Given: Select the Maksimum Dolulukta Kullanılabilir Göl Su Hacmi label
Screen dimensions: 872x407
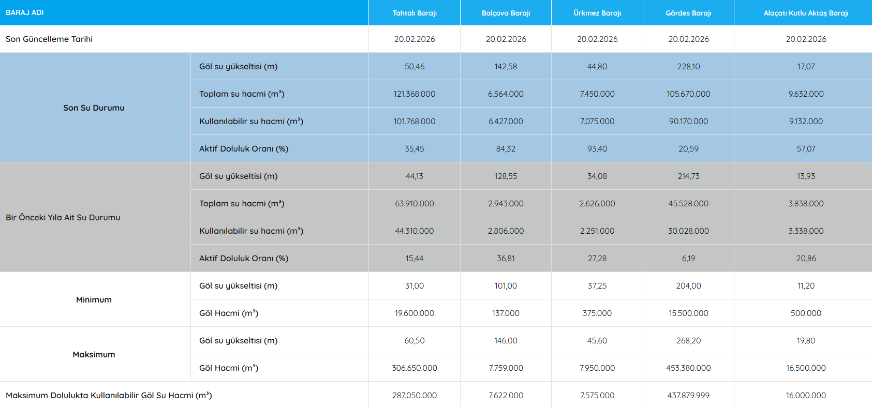Looking at the screenshot, I should click(x=109, y=395).
